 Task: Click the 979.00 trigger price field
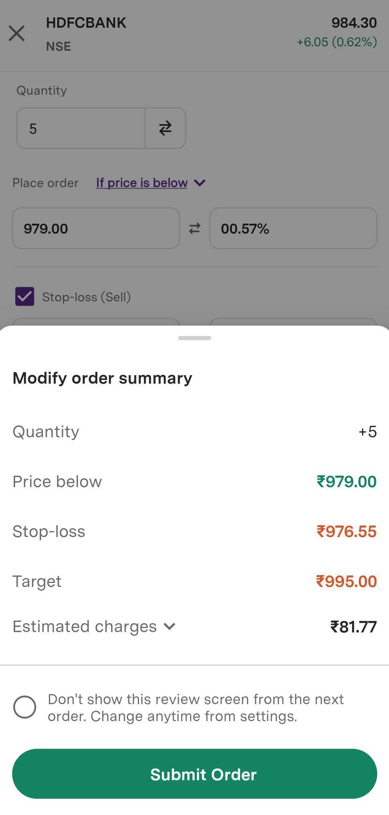[96, 228]
